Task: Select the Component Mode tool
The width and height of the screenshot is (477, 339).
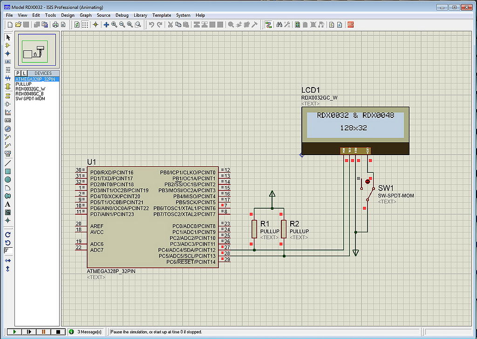Action: pyautogui.click(x=8, y=46)
